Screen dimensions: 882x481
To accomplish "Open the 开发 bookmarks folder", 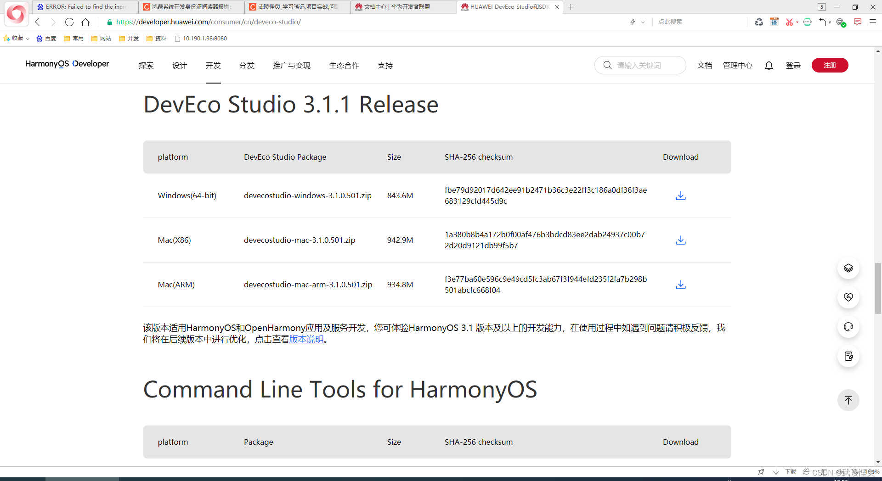I will (129, 39).
